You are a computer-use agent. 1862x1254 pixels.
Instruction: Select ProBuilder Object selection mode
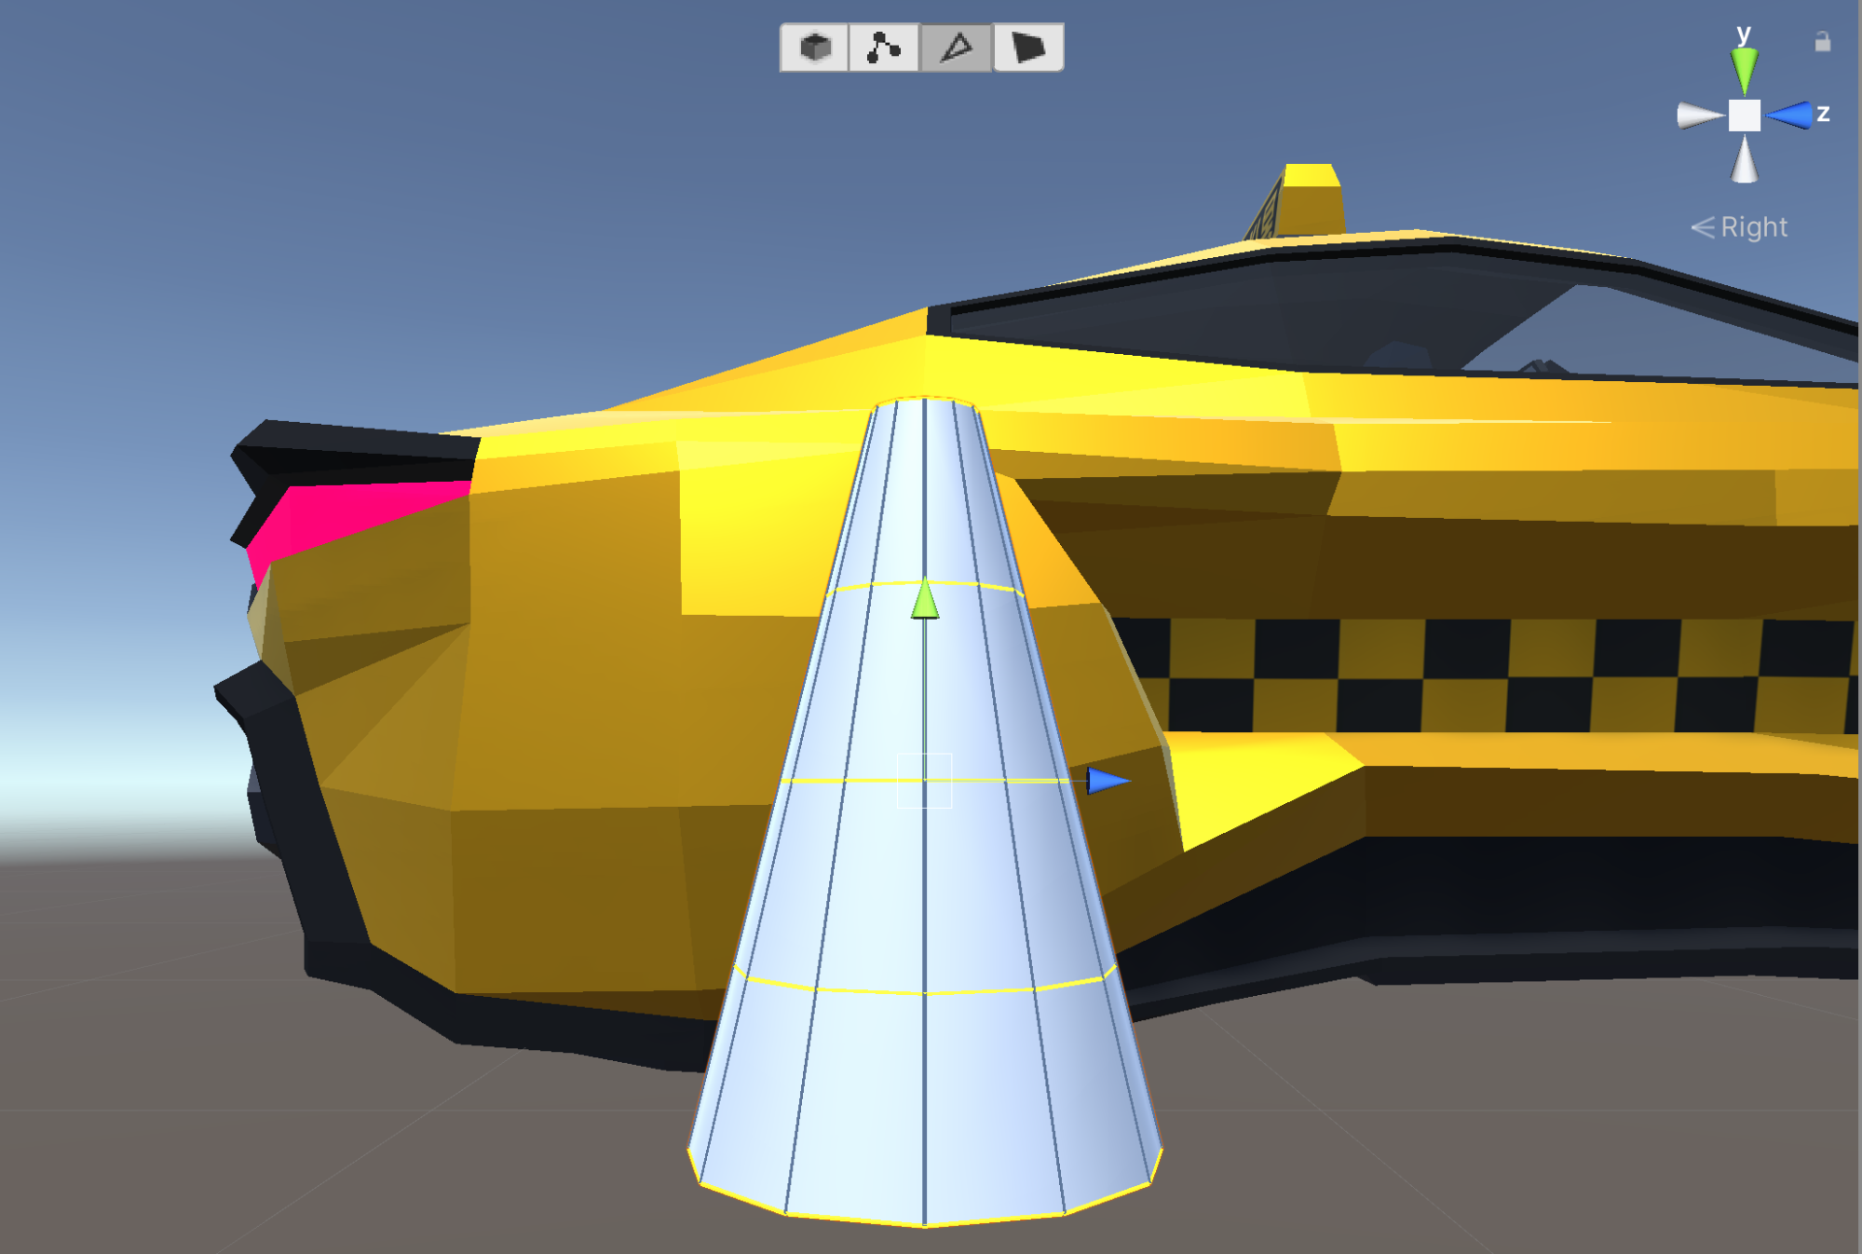pos(814,48)
